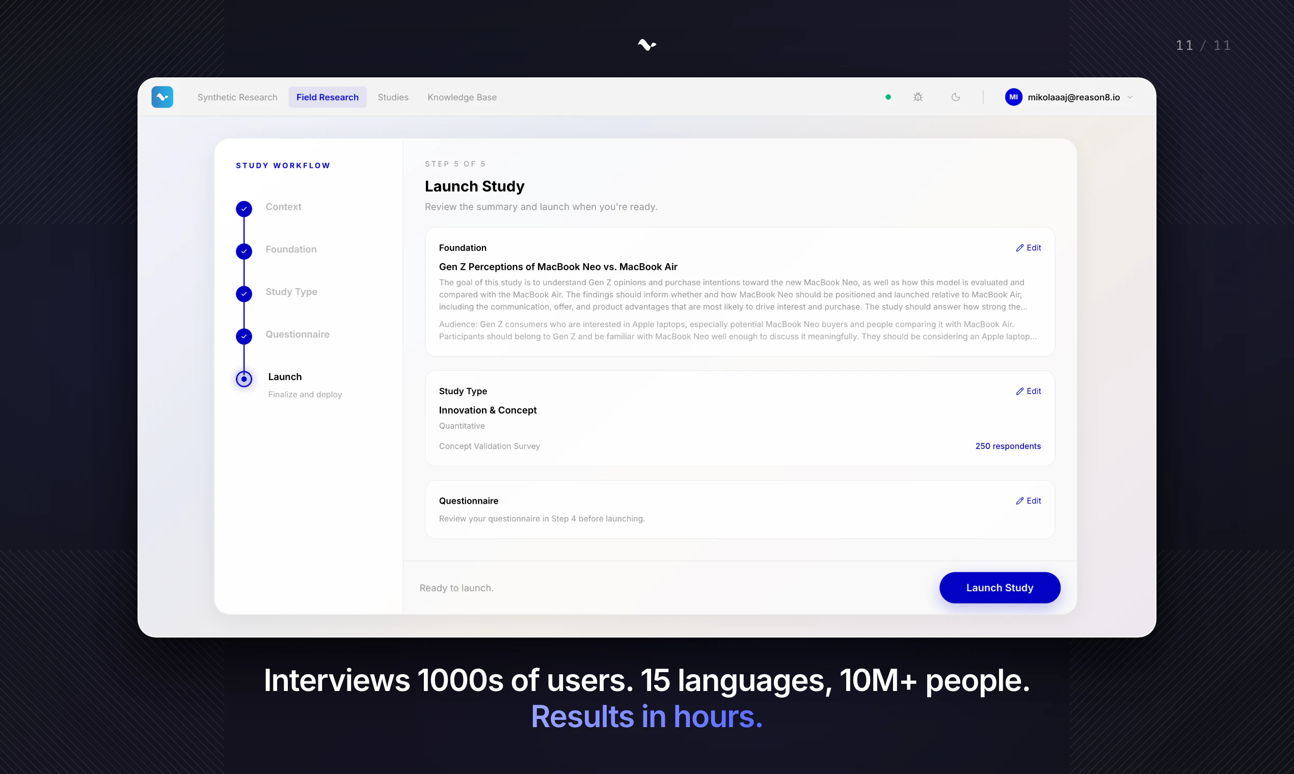The width and height of the screenshot is (1294, 774).
Task: Click the MI user avatar
Action: 1013,97
